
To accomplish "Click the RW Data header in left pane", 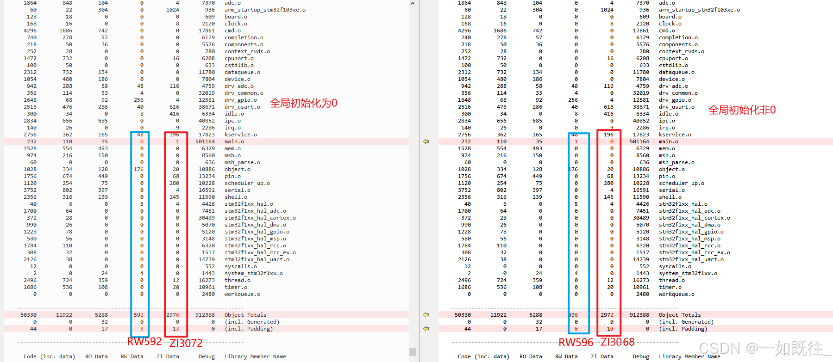I will [132, 356].
